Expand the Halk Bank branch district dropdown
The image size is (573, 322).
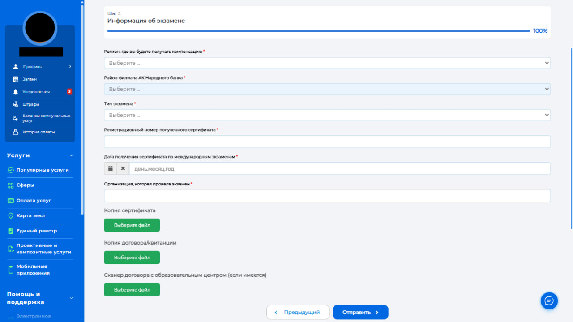[327, 89]
